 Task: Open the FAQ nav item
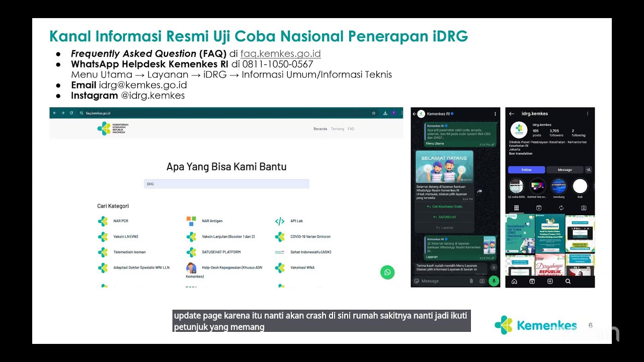(x=351, y=129)
